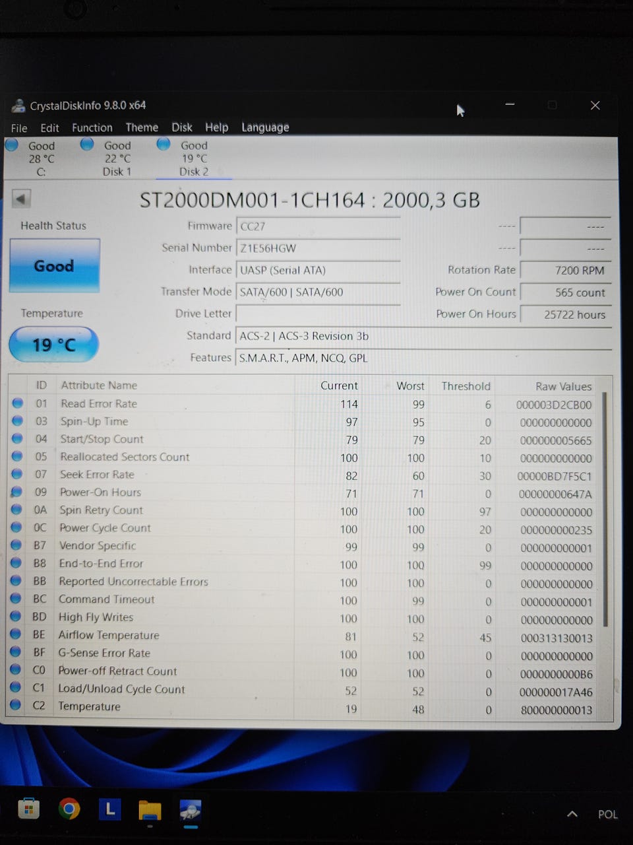Click the status dot of Load/Unload Cycle Count
633x845 pixels.
click(16, 688)
